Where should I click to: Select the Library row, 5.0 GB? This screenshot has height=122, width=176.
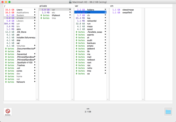coord(20,21)
